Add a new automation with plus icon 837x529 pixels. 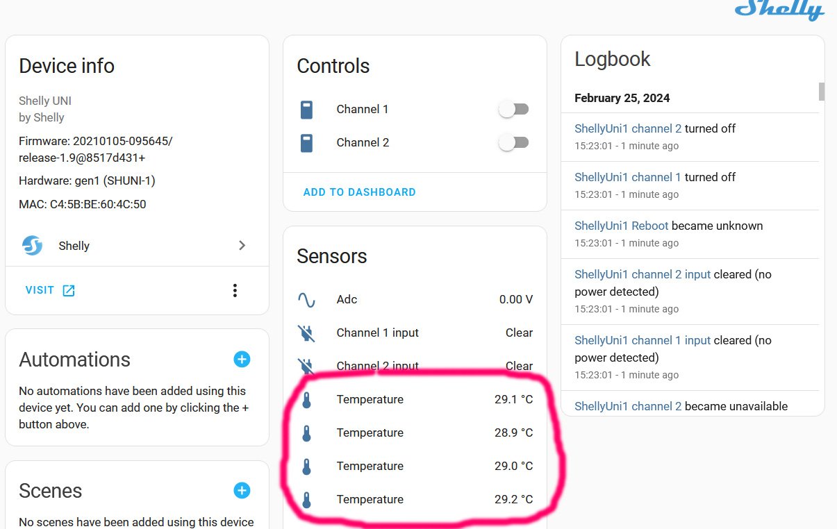[242, 359]
